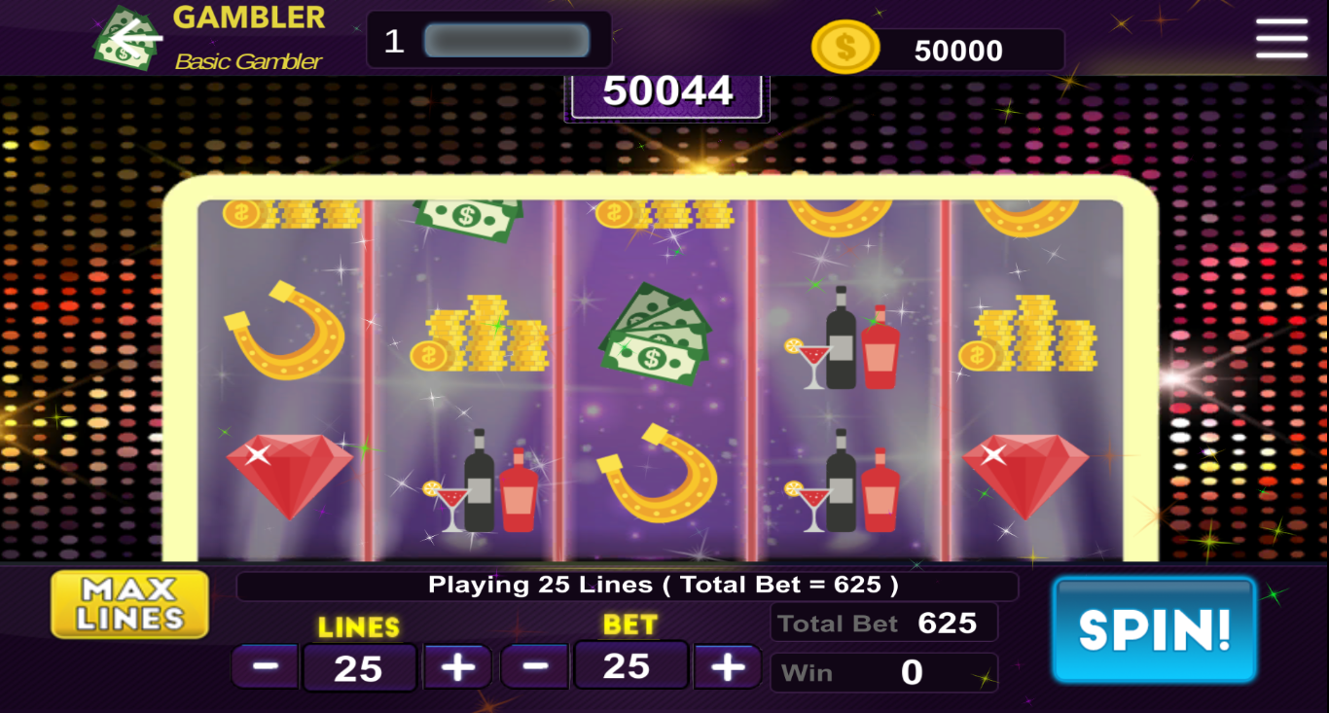The width and height of the screenshot is (1329, 713).
Task: Click the 50000 coin balance display
Action: [958, 51]
